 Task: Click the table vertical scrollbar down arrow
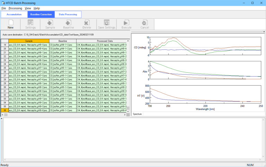pos(128,112)
